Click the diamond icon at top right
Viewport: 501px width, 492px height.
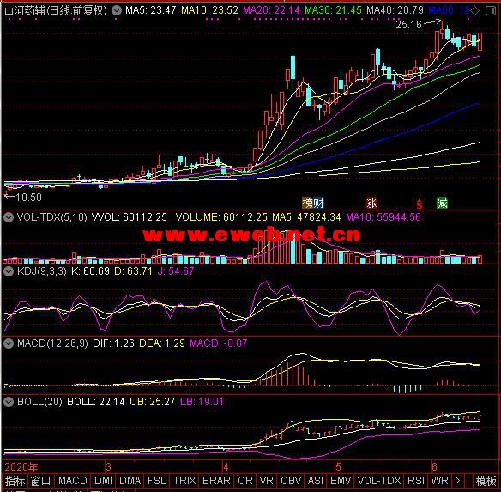pos(474,11)
